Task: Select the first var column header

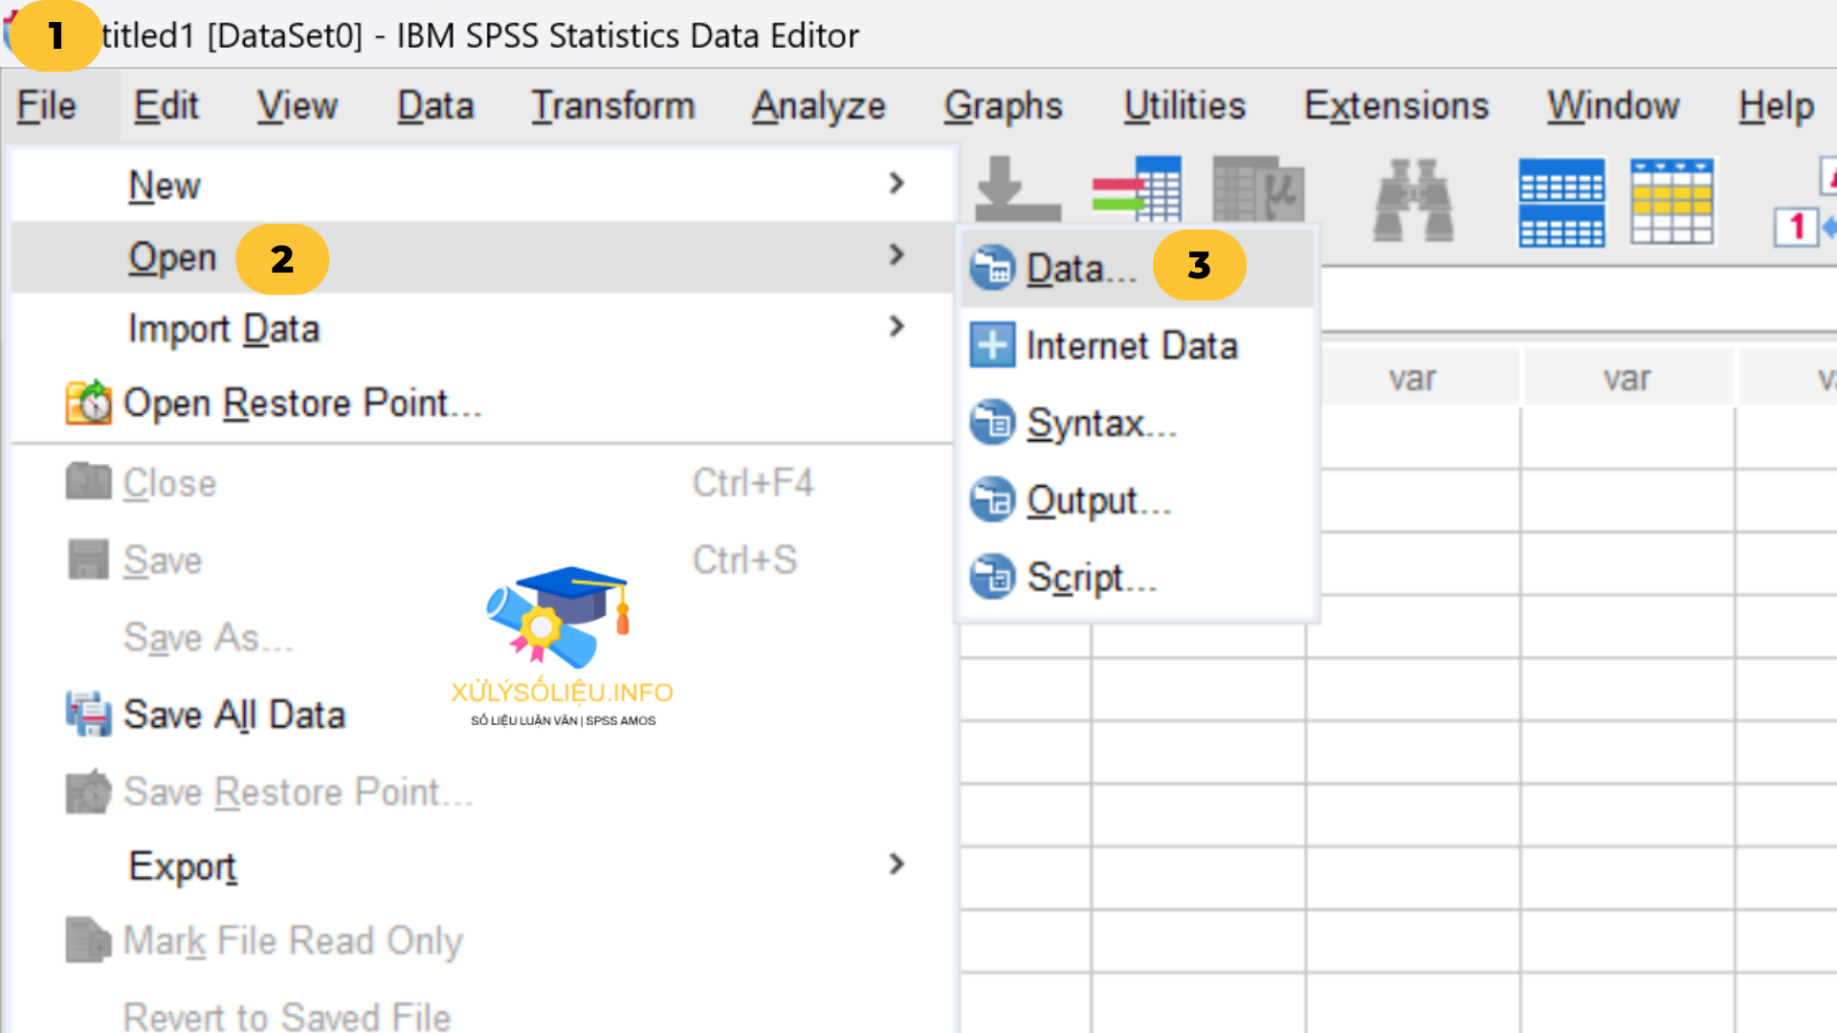Action: click(x=1412, y=378)
